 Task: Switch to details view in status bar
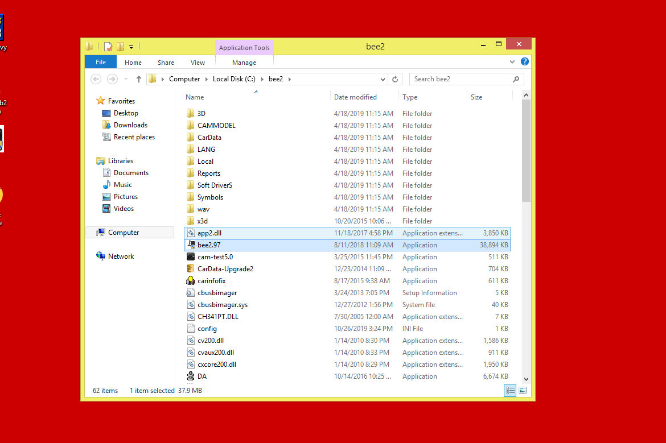(x=510, y=390)
